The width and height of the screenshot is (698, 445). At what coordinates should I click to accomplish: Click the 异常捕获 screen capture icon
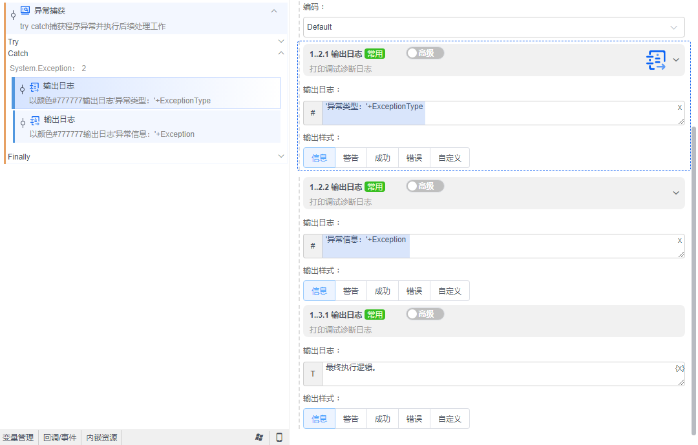coord(24,10)
